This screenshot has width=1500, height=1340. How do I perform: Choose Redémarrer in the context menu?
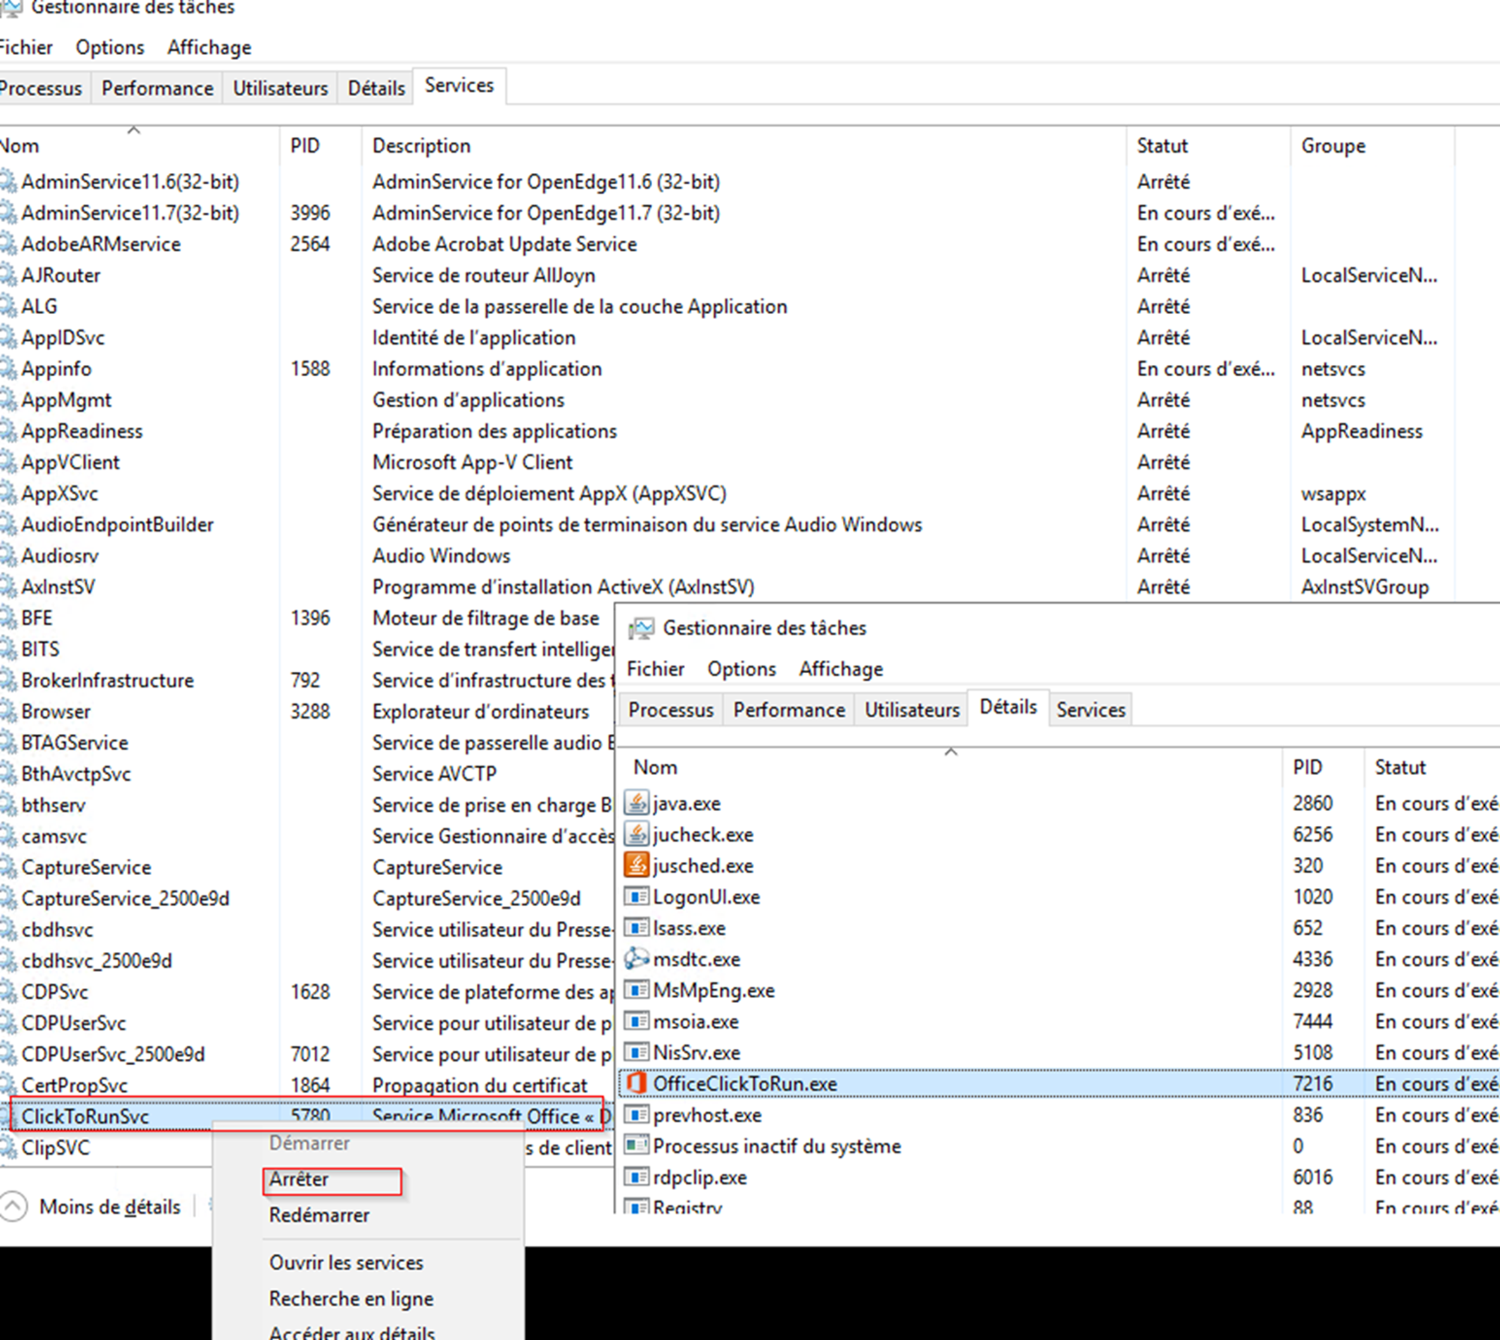[x=318, y=1215]
